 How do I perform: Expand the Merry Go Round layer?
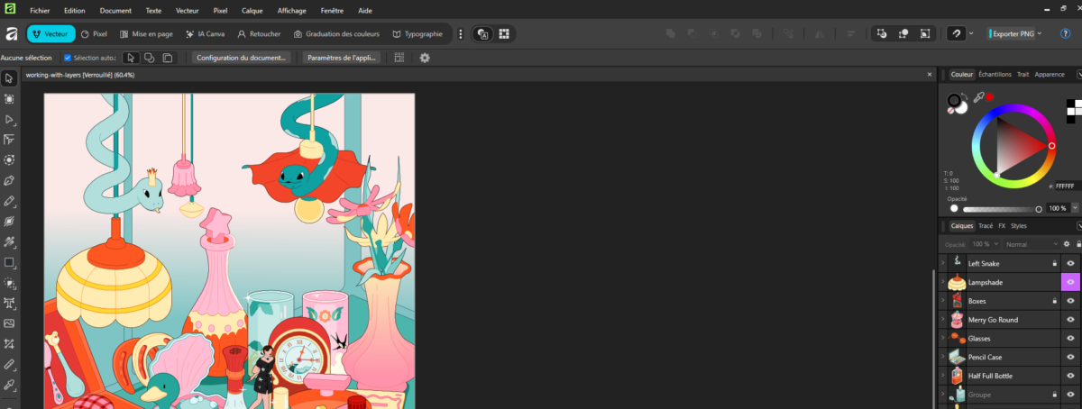(943, 320)
